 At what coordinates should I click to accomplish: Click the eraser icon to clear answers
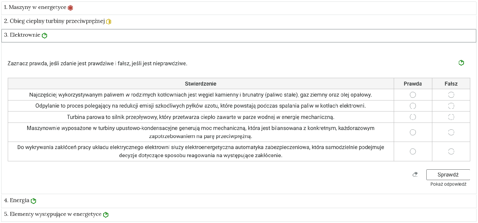click(x=415, y=174)
